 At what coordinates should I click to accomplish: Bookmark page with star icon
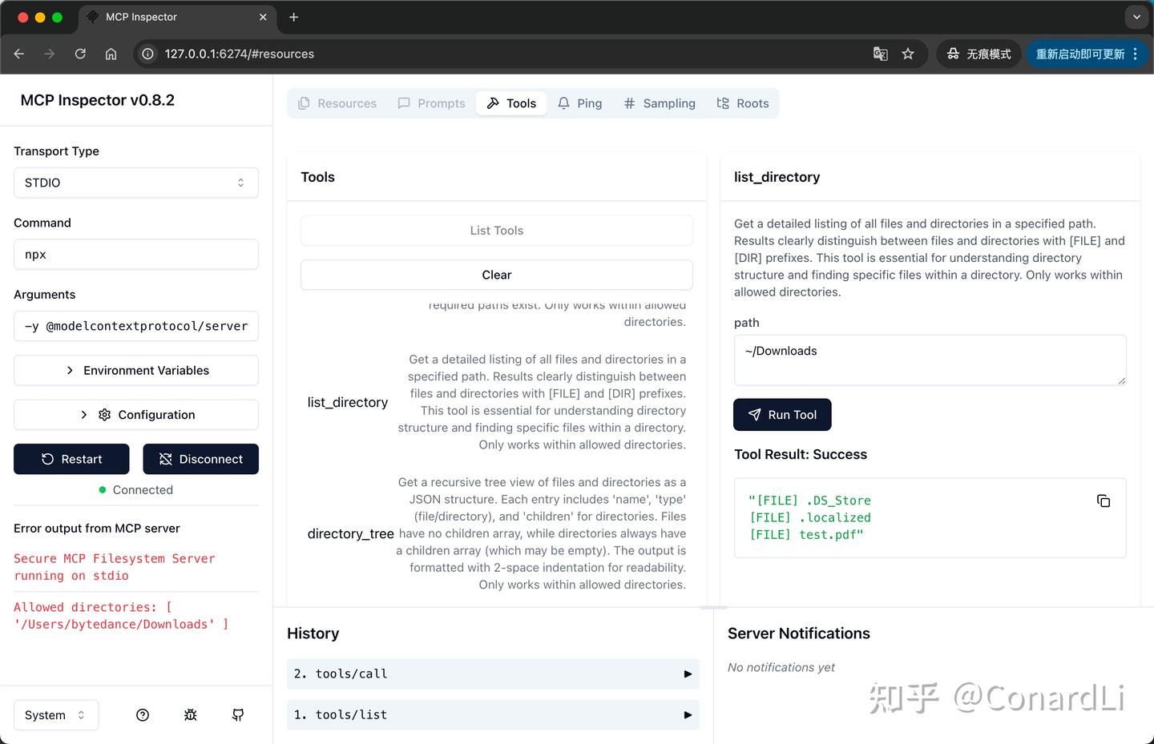click(x=908, y=54)
